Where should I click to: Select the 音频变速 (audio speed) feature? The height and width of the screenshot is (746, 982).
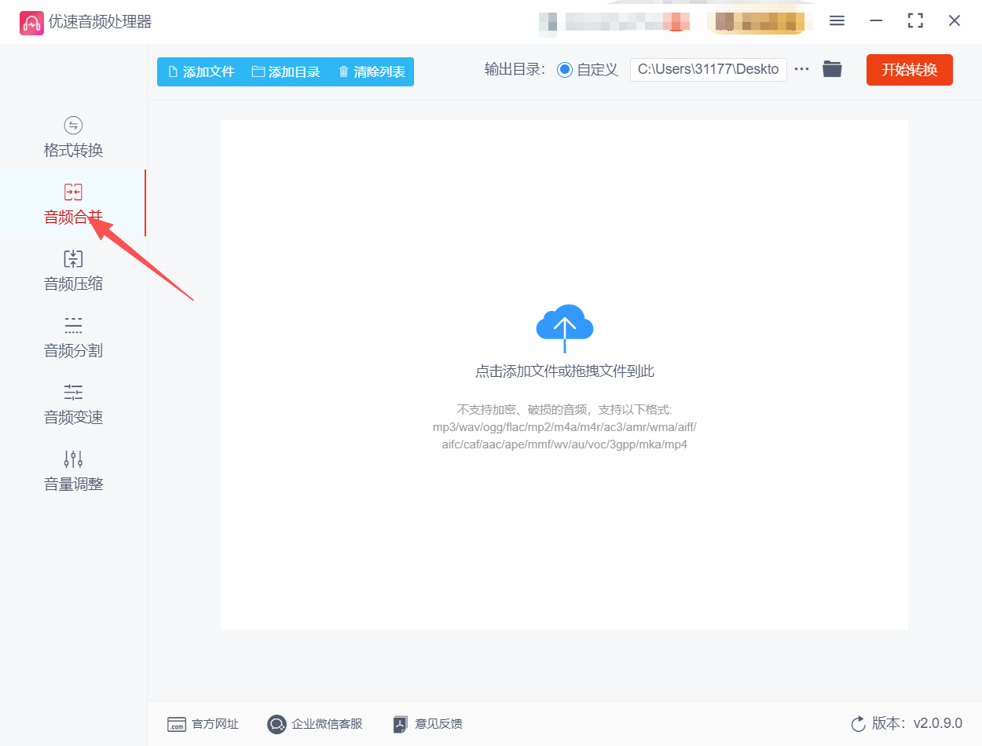(72, 404)
